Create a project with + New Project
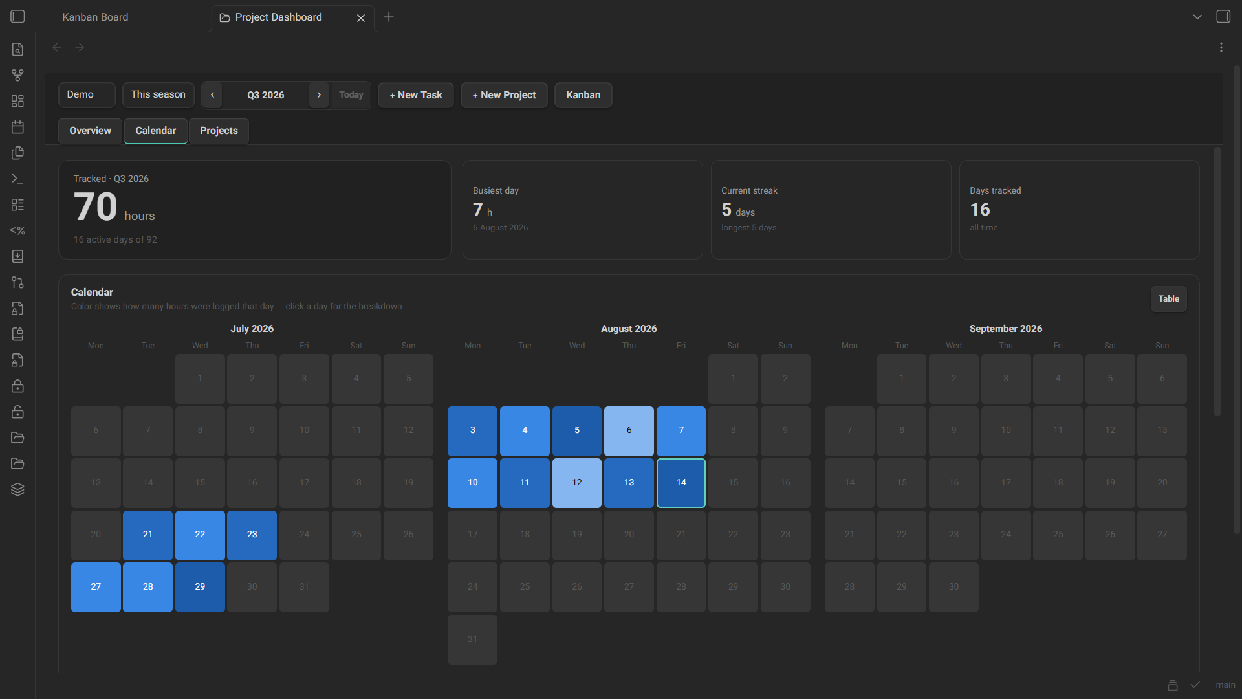Viewport: 1242px width, 699px height. point(504,95)
